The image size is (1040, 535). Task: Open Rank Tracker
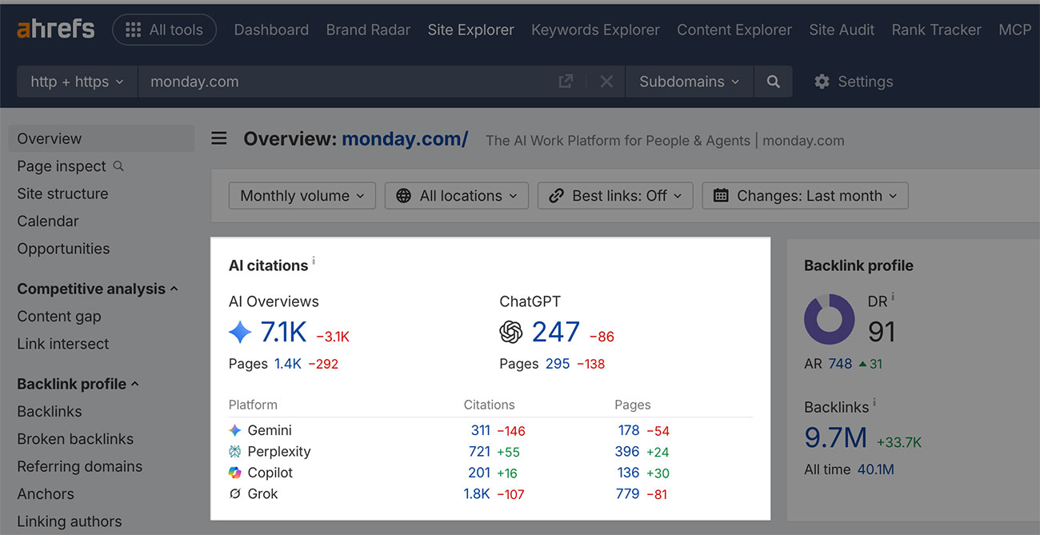[936, 30]
